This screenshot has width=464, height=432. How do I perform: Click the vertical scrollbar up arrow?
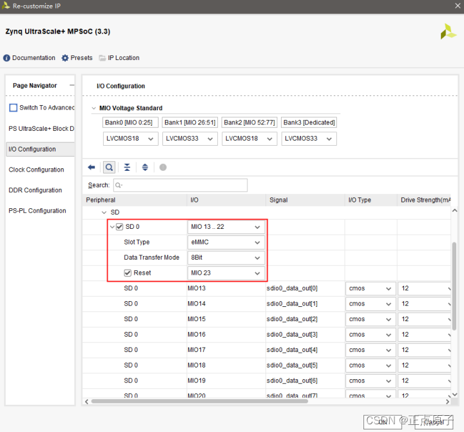455,211
